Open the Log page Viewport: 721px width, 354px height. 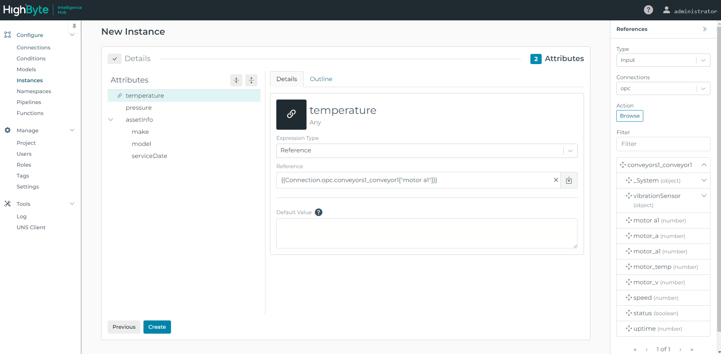tap(22, 216)
